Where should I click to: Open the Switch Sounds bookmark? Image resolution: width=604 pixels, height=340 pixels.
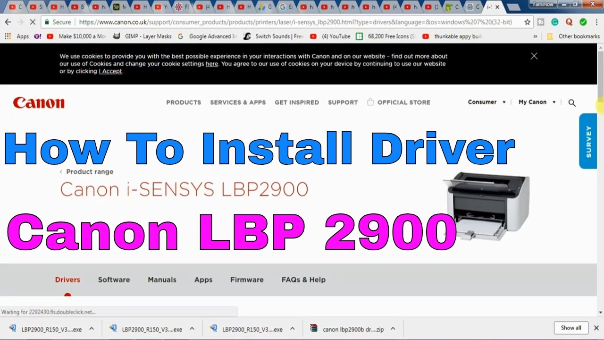pyautogui.click(x=274, y=36)
